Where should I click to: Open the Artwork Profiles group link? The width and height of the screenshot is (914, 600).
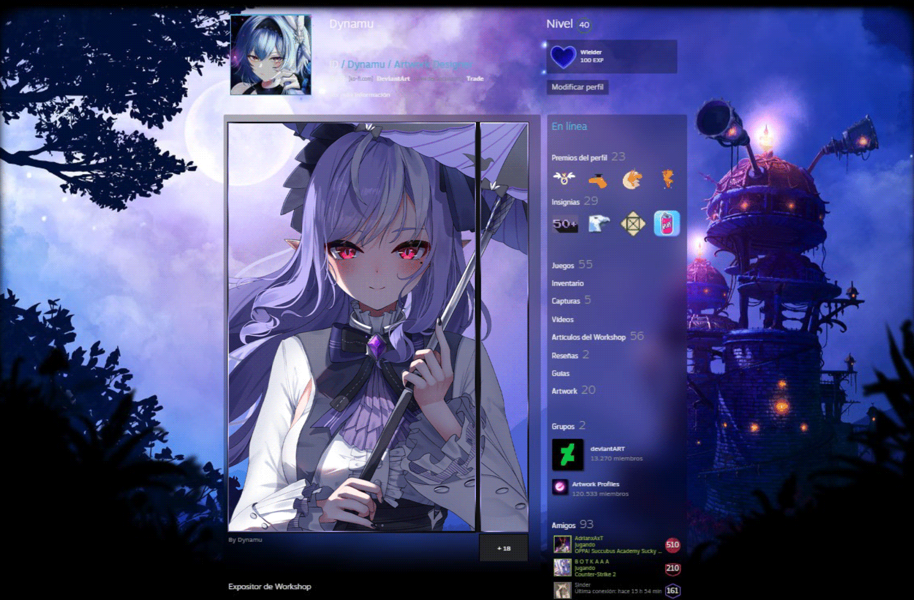click(x=595, y=484)
